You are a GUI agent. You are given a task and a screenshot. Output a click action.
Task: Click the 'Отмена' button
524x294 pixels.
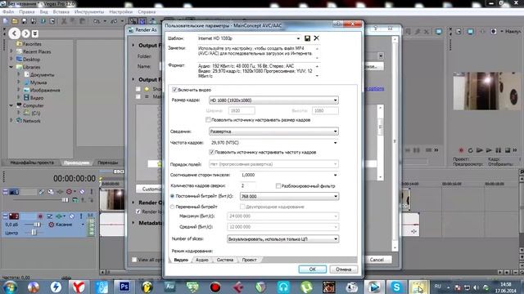pos(344,269)
